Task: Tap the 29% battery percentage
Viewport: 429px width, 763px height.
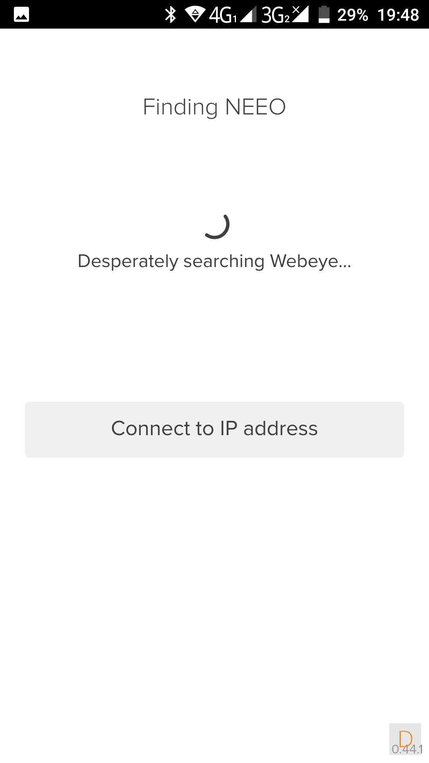Action: [353, 15]
